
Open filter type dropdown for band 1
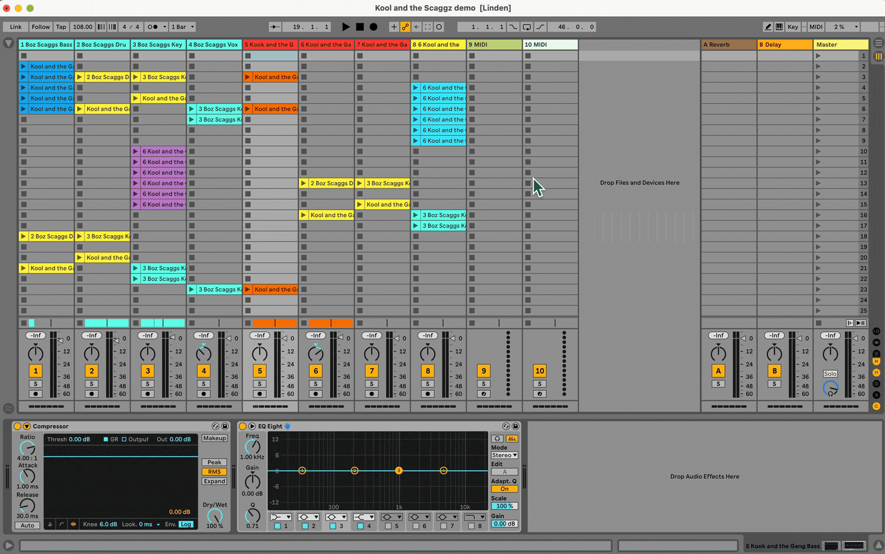pyautogui.click(x=281, y=517)
